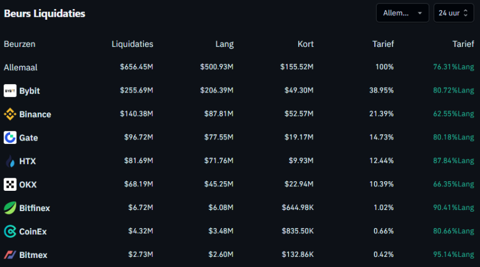
Task: Click the OKX checkered logo icon
Action: point(10,185)
